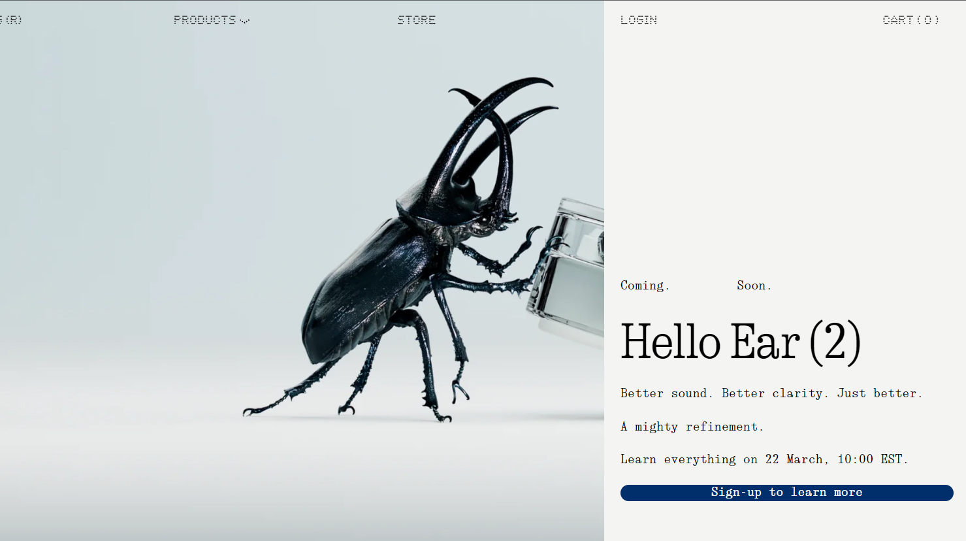This screenshot has height=541, width=966.
Task: Click the word Coming. above the headline
Action: [x=645, y=286]
